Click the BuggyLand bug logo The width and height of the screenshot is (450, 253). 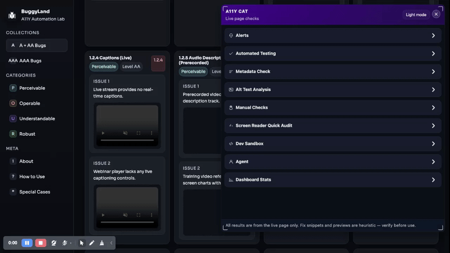(x=12, y=15)
